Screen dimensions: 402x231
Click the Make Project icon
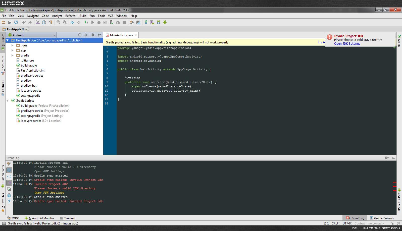(x=86, y=22)
